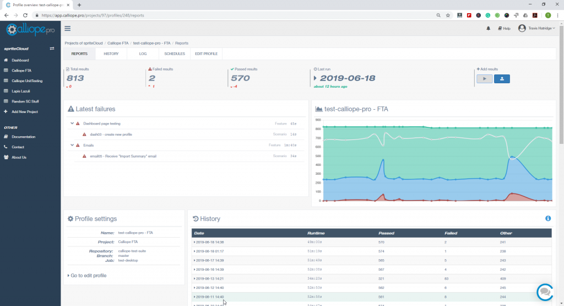This screenshot has width=564, height=306.
Task: Open Add New Project in sidebar
Action: tap(25, 112)
